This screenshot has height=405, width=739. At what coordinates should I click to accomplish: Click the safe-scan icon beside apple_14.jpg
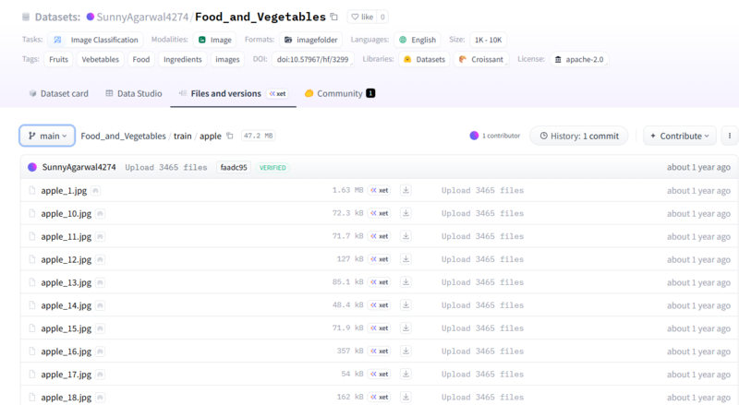(100, 305)
